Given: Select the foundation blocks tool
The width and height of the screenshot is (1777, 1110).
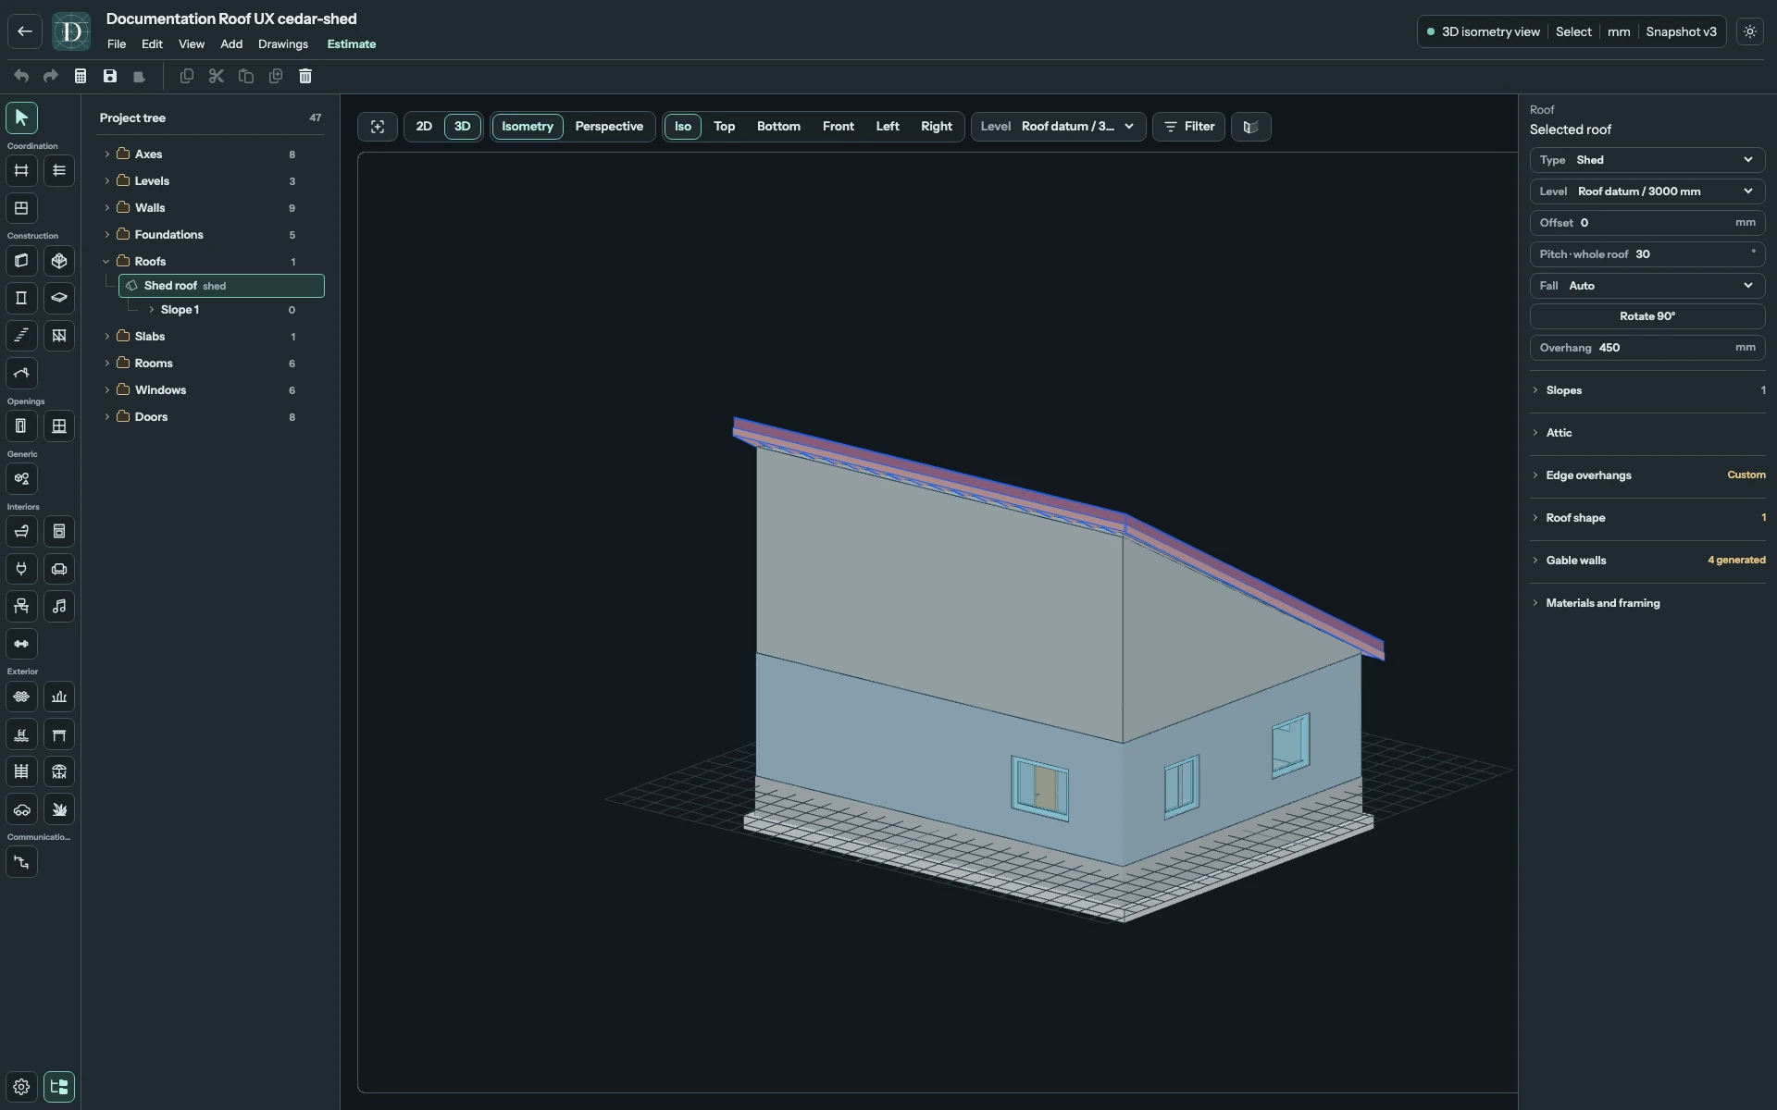Looking at the screenshot, I should (59, 261).
